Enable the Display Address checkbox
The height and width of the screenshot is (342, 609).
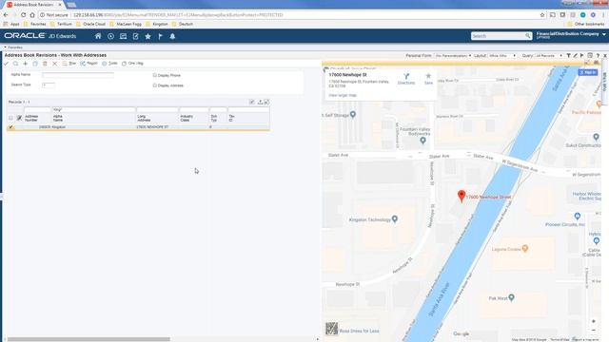(154, 85)
